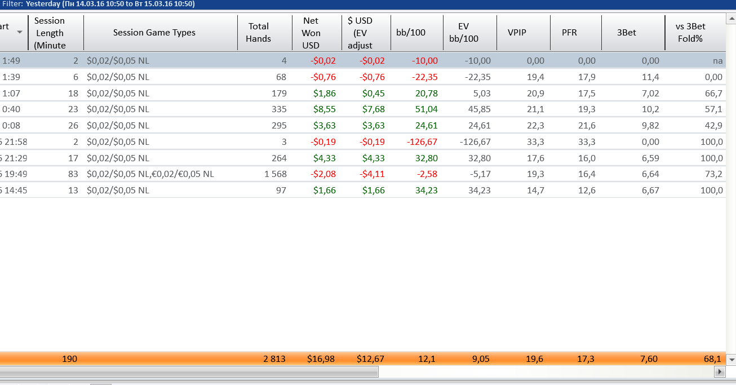Click the 14,7 VPIP cell
The width and height of the screenshot is (736, 385).
point(535,191)
